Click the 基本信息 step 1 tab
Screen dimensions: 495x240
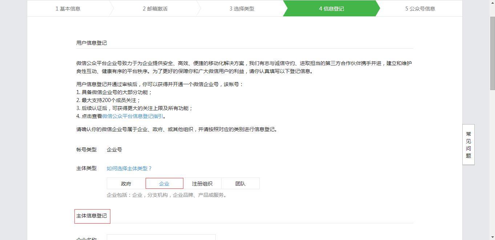pyautogui.click(x=68, y=9)
